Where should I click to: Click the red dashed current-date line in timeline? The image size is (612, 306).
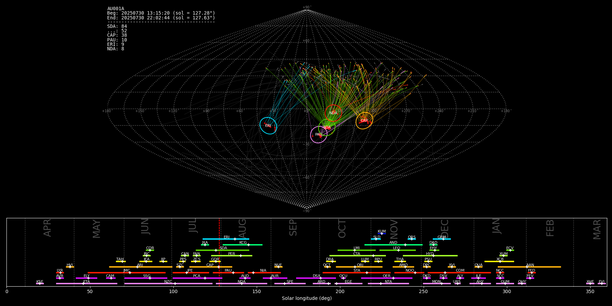click(219, 252)
